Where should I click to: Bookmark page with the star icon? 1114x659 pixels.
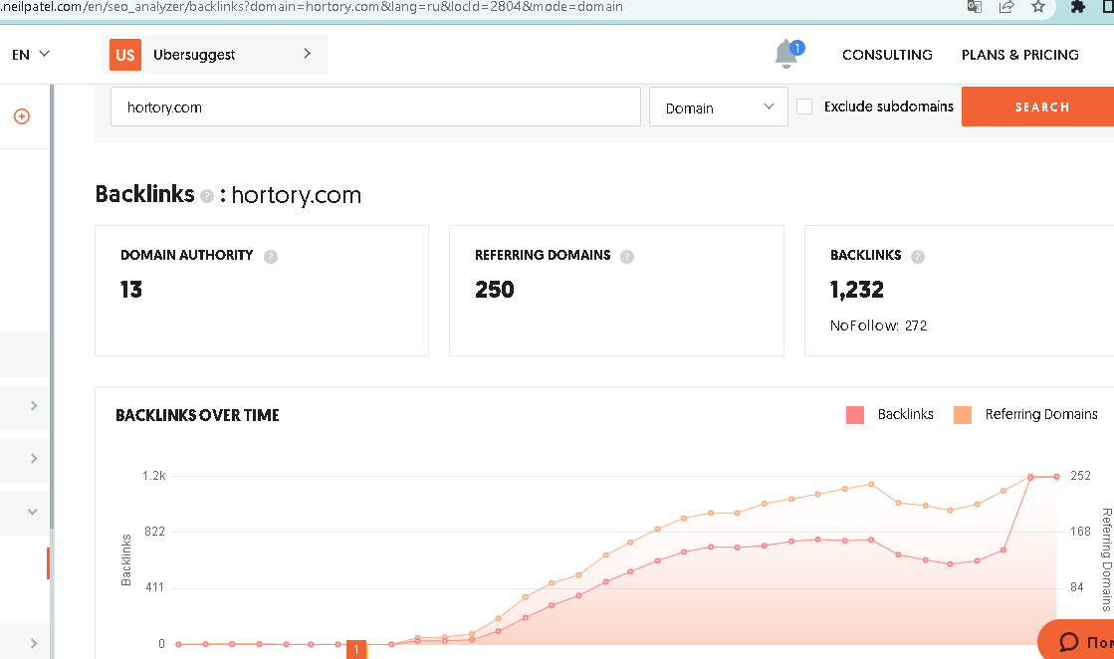[1038, 7]
